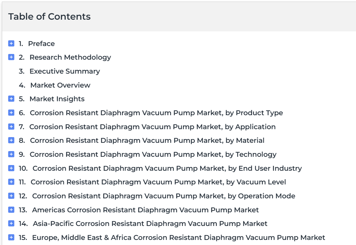Click the Market Insights entry text
The width and height of the screenshot is (356, 245).
[57, 99]
